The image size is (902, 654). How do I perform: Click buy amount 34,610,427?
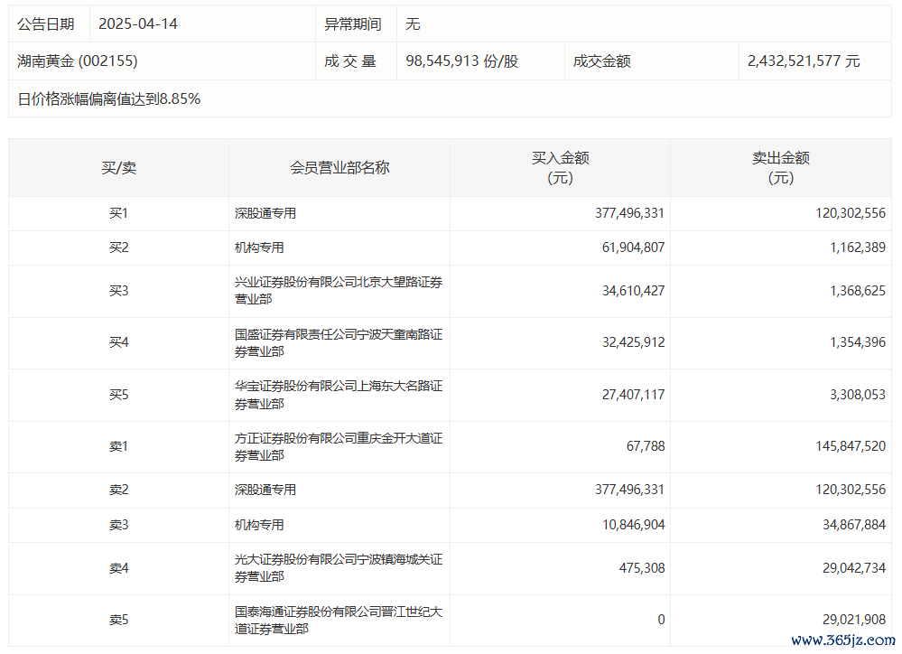[633, 291]
